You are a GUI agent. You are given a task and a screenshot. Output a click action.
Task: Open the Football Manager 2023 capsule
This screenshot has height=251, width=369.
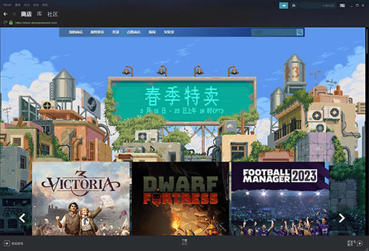(280, 199)
